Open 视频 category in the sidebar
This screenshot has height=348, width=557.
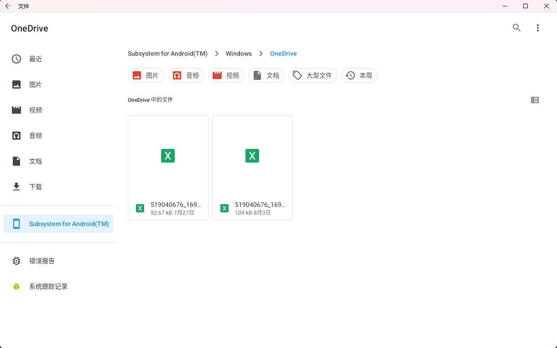pyautogui.click(x=36, y=110)
